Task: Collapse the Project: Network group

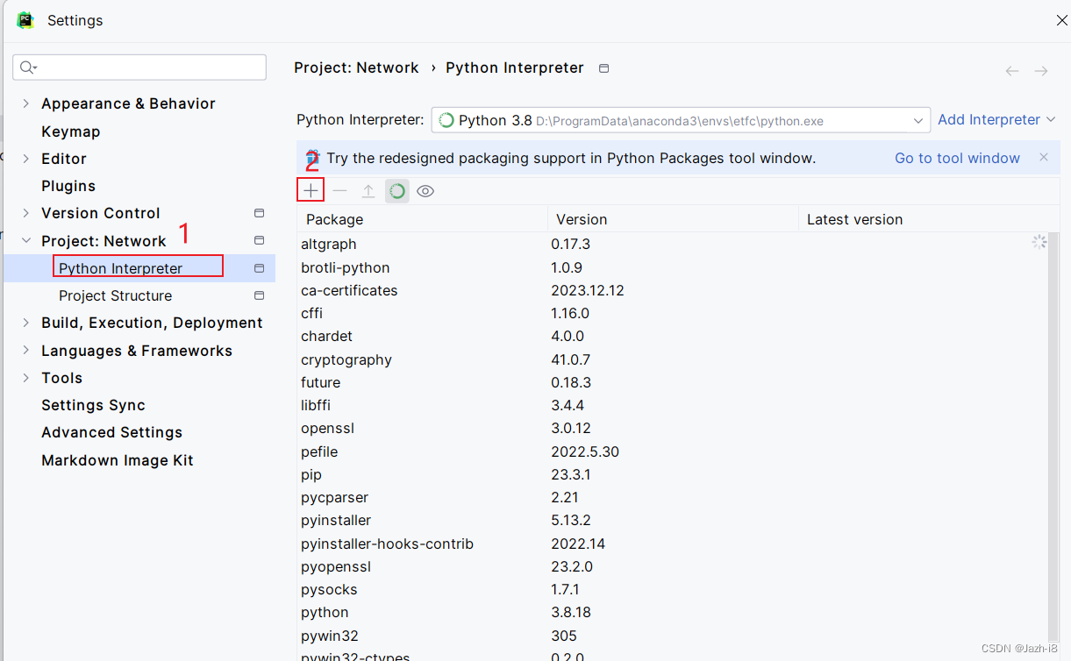Action: point(25,240)
